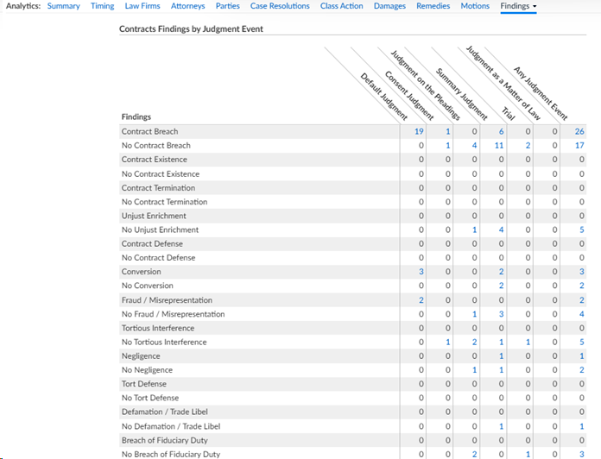Open No Breach of Fiduciary Duty Pleadings count 2
Image resolution: width=601 pixels, height=459 pixels.
click(x=475, y=454)
